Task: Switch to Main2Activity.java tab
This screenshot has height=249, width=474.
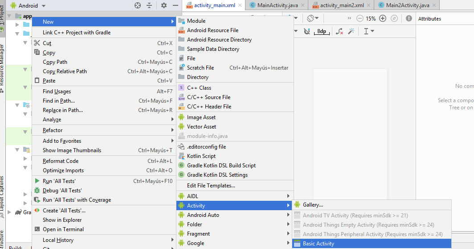Action: (408, 5)
